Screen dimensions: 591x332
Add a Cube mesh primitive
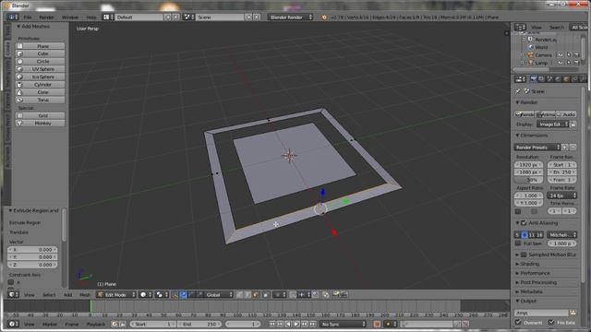pos(40,53)
